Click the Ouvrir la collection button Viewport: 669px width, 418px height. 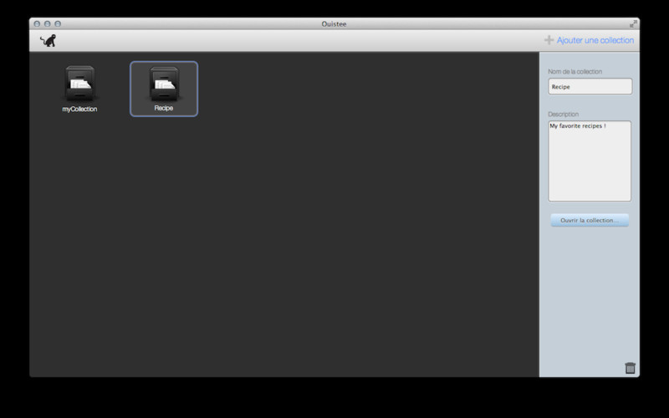tap(590, 220)
